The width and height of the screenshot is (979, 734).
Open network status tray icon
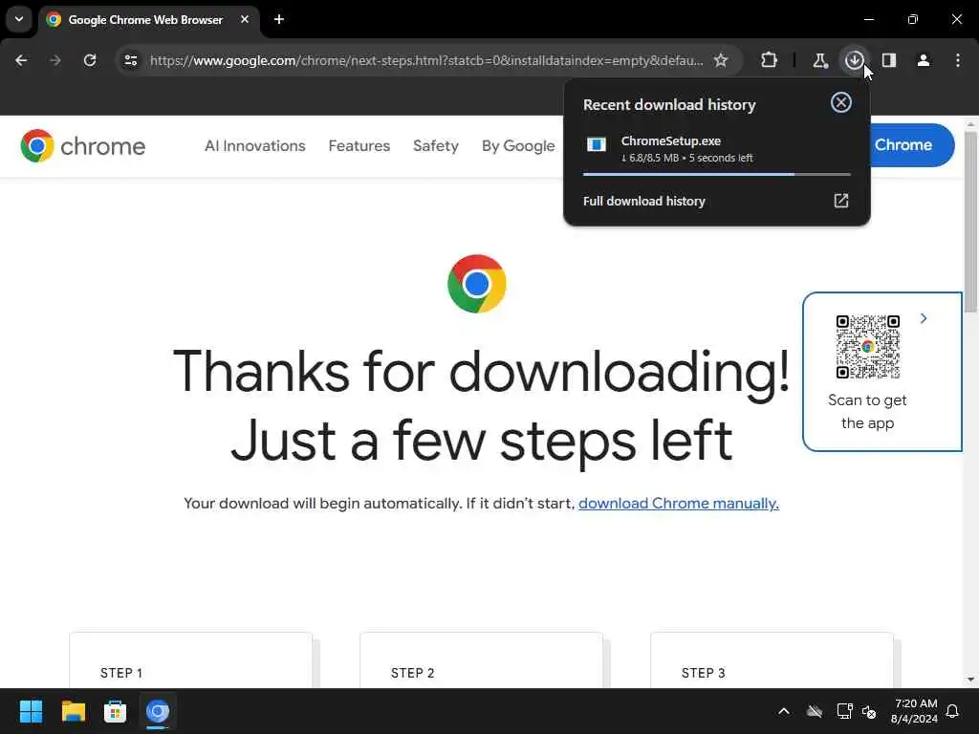tap(844, 711)
